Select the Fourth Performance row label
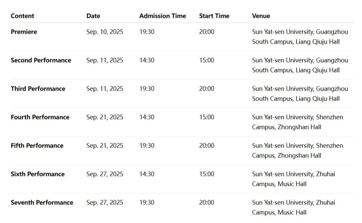Image resolution: width=362 pixels, height=223 pixels. coord(40,117)
